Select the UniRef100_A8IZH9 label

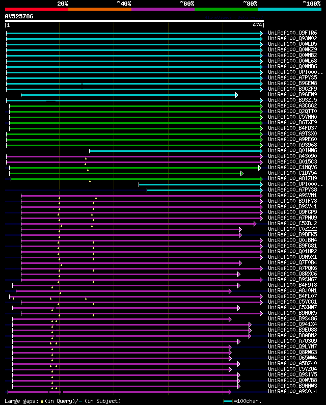[292, 178]
